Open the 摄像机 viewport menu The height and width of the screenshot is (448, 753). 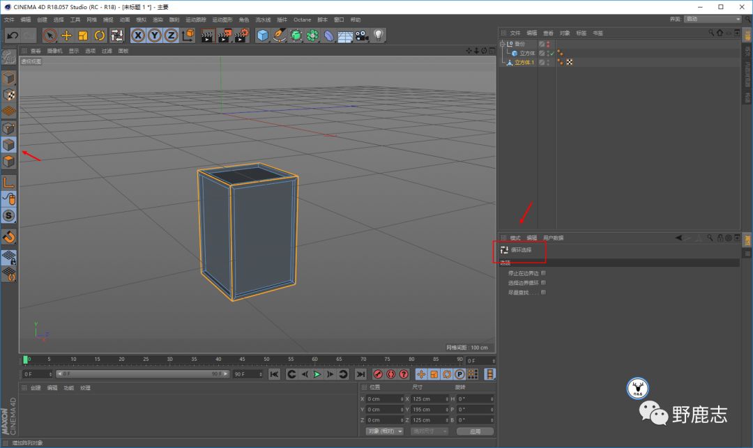[54, 51]
